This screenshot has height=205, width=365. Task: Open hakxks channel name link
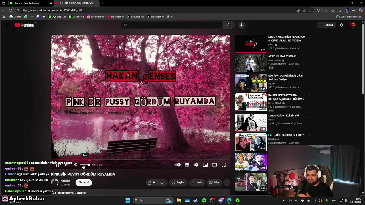tap(66, 181)
